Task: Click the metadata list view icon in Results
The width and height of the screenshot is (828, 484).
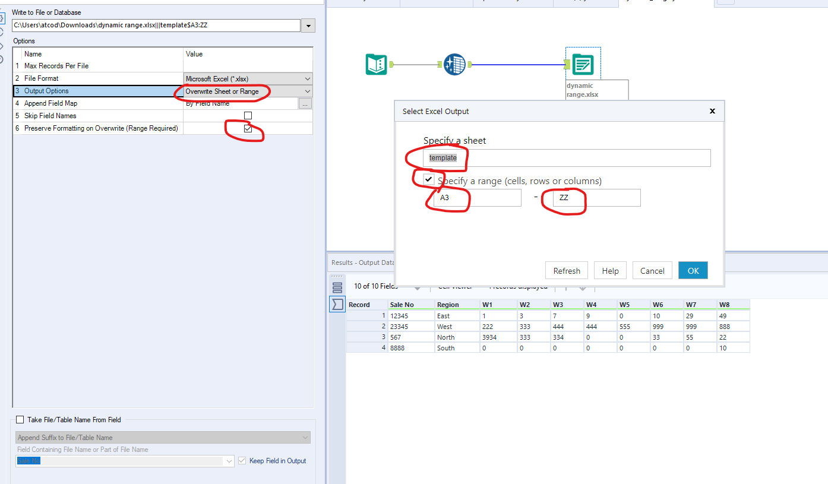Action: pos(337,288)
